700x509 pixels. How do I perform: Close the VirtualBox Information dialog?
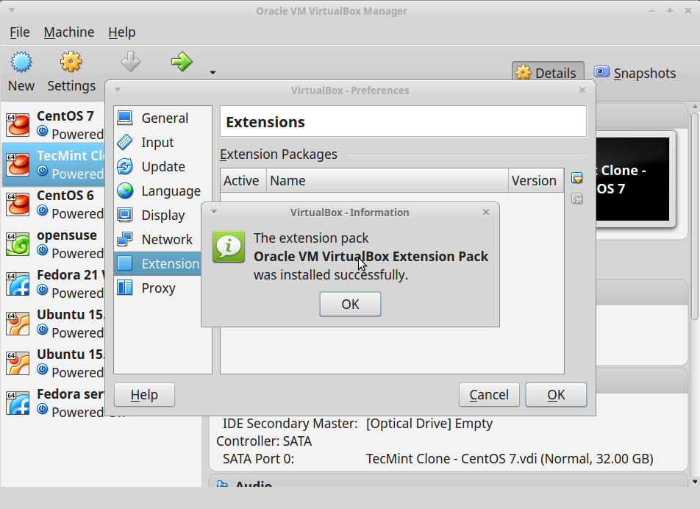coord(486,213)
